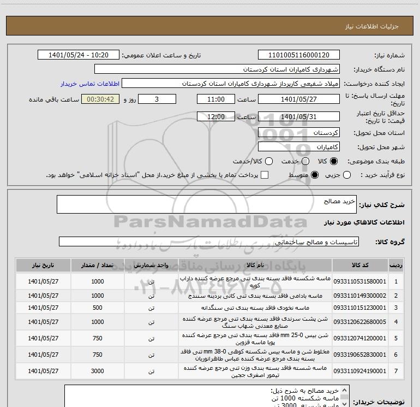Click product code 0933110151230001

tap(360, 308)
